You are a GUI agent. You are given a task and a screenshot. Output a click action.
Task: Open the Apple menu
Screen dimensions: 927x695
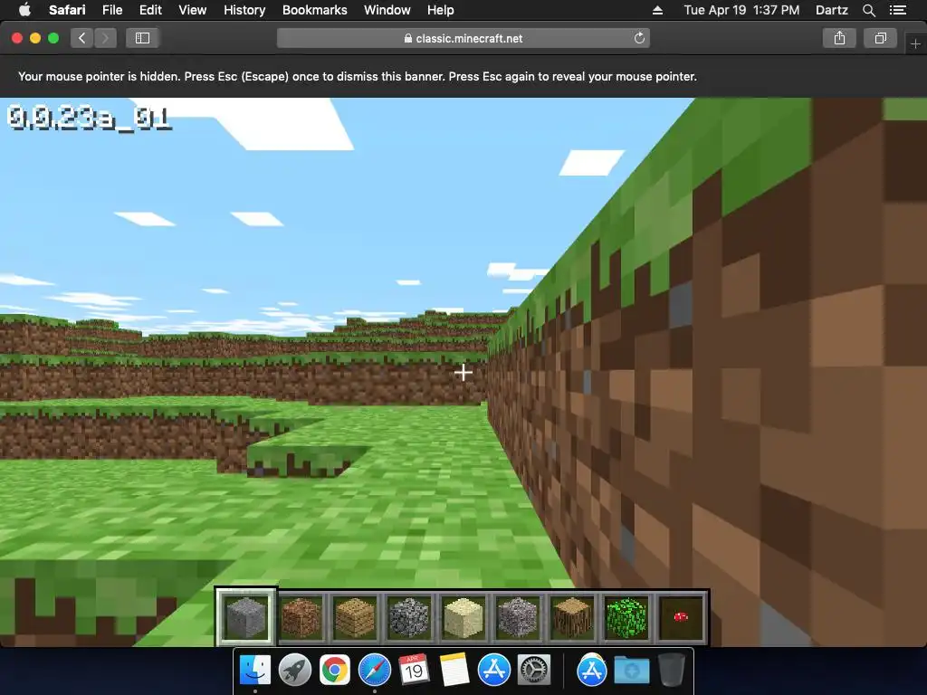coord(24,10)
